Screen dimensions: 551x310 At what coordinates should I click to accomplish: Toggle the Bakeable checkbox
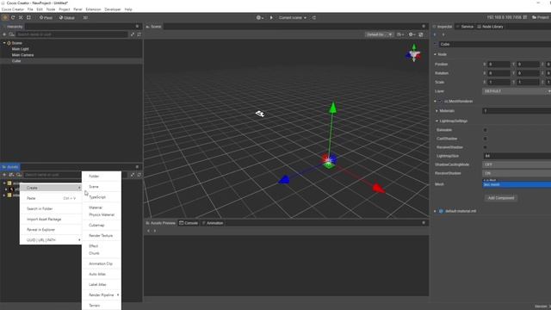tap(486, 130)
